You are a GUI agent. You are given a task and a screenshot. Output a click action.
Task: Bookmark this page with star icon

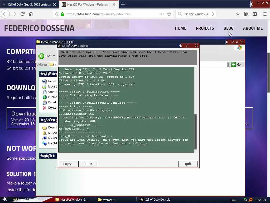click(169, 14)
